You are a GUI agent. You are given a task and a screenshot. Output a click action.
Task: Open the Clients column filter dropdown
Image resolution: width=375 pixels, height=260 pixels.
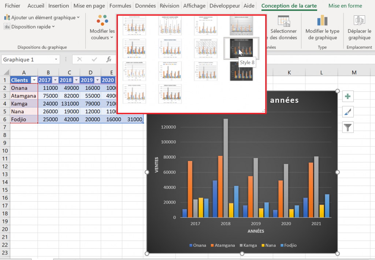coord(34,80)
